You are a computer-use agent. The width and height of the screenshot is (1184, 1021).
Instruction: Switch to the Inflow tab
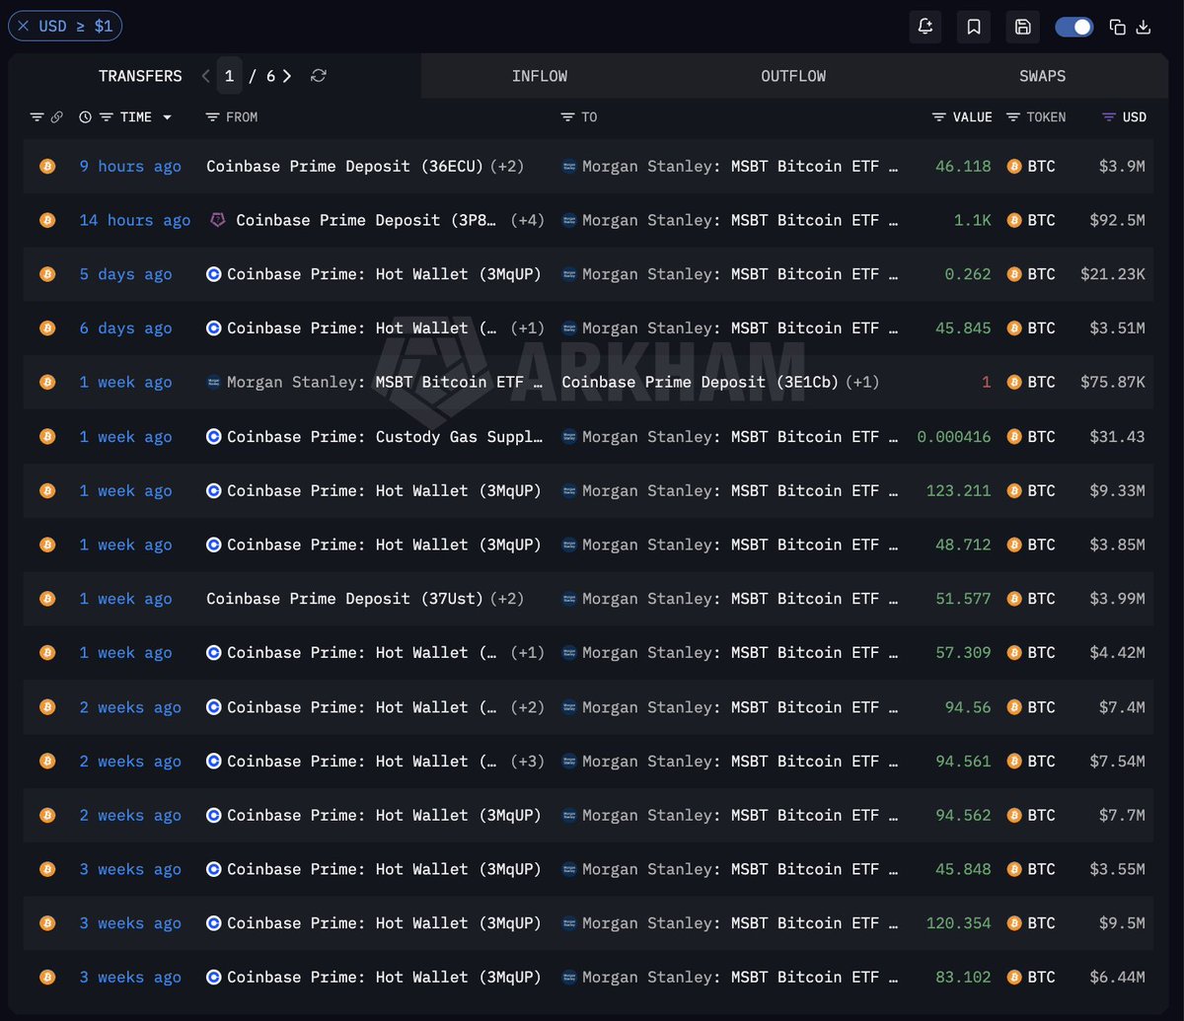click(x=540, y=76)
